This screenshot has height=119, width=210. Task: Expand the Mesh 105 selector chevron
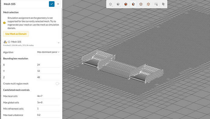(58, 43)
